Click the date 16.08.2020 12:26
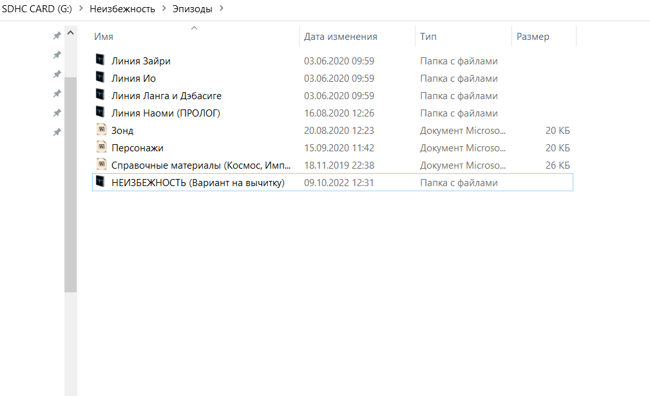This screenshot has height=396, width=650. [339, 113]
